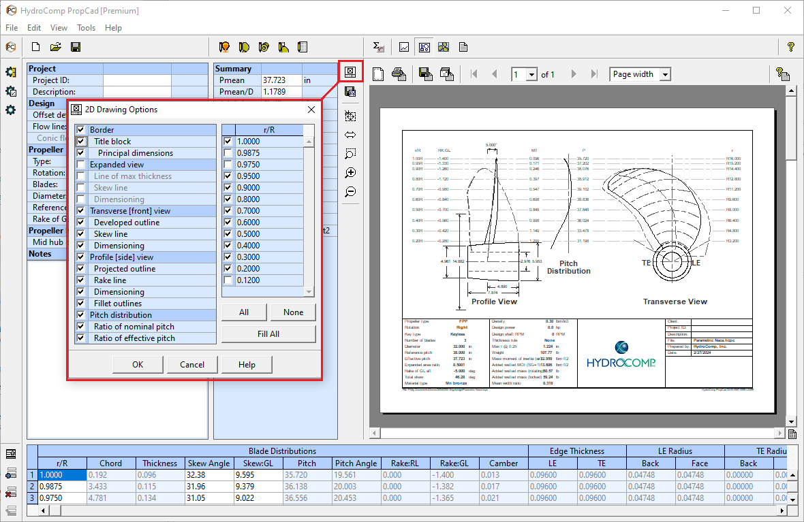Toggle the Fillet outlines checkbox

[x=80, y=304]
